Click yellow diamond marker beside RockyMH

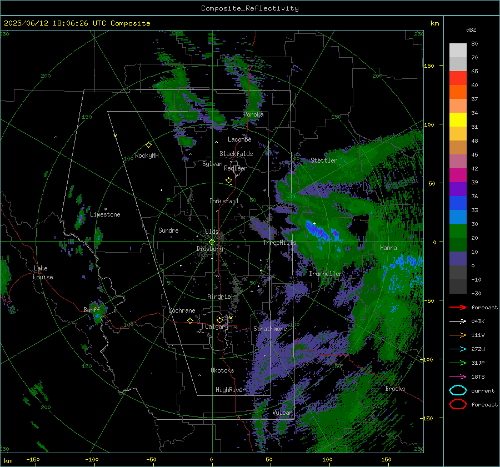pyautogui.click(x=148, y=145)
